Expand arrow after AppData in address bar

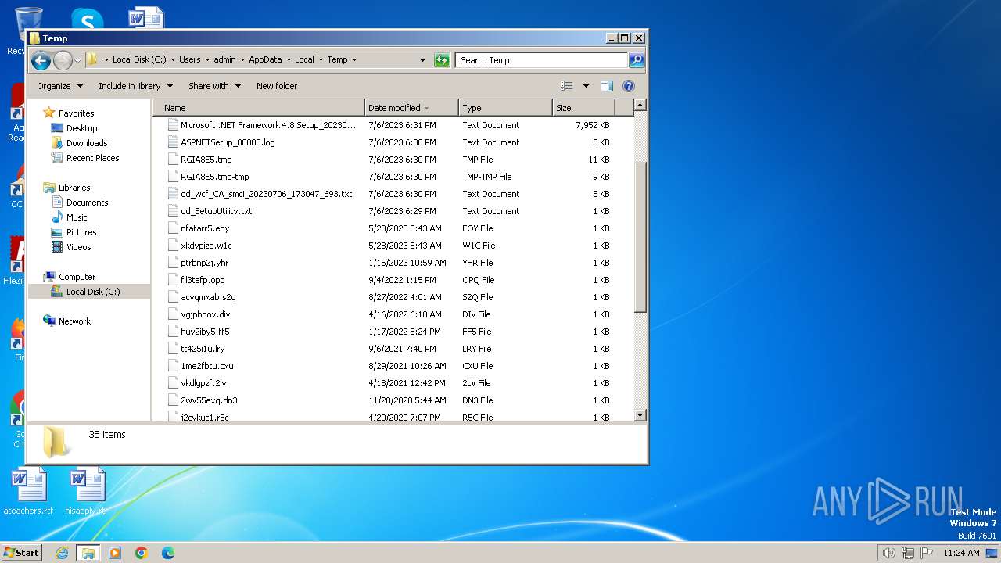click(288, 60)
